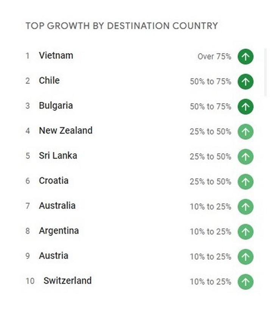Screen dimensions: 276x324
Task: Click the vertical scrollbar beside the list
Action: [x=265, y=72]
